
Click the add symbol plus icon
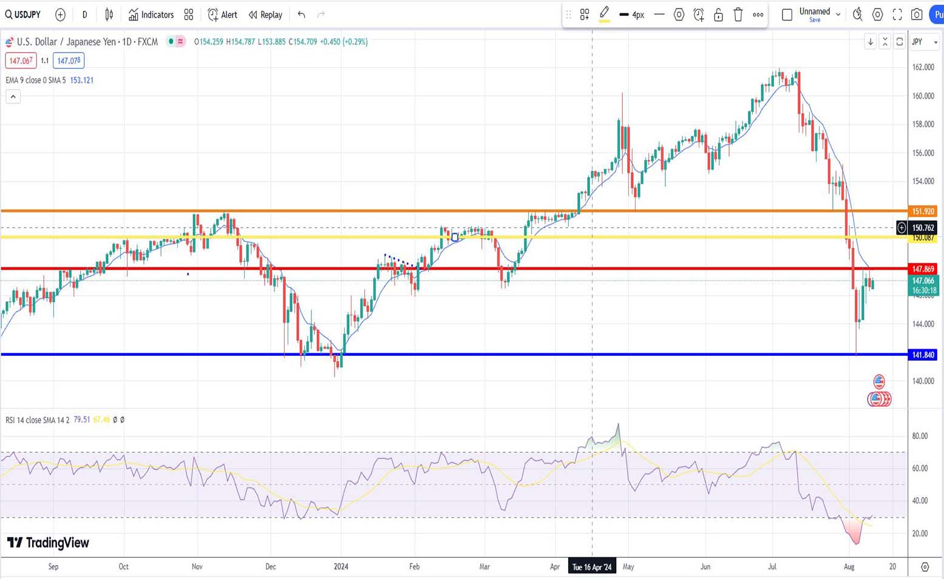(60, 15)
